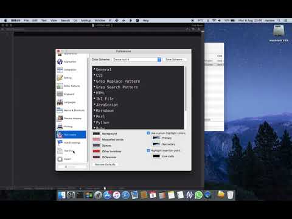Image resolution: width=292 pixels, height=219 pixels.
Task: Open the Help menu
Action: [145, 21]
